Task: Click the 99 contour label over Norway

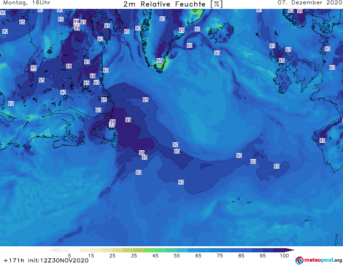Action: 300,11
